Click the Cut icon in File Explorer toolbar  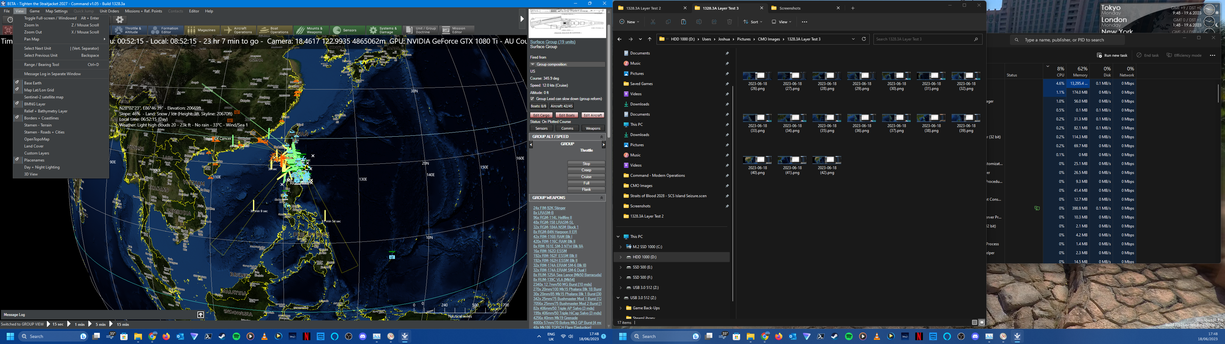[x=653, y=22]
